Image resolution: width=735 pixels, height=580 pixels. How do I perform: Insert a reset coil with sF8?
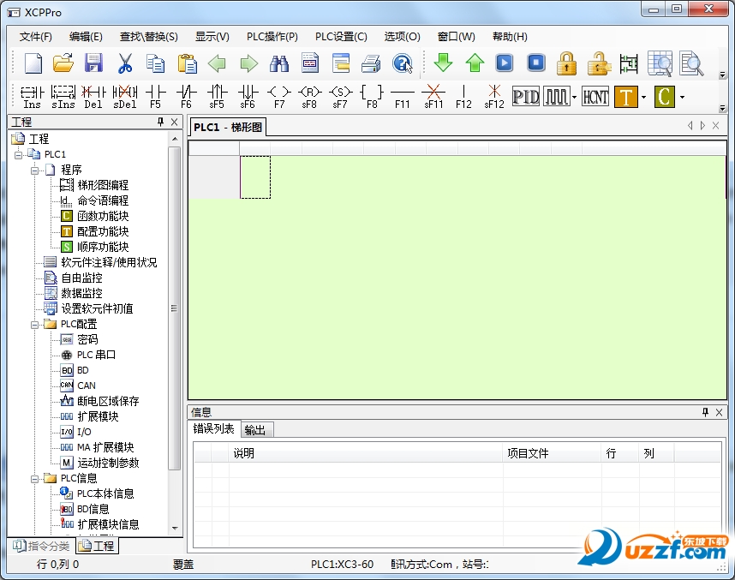[309, 97]
